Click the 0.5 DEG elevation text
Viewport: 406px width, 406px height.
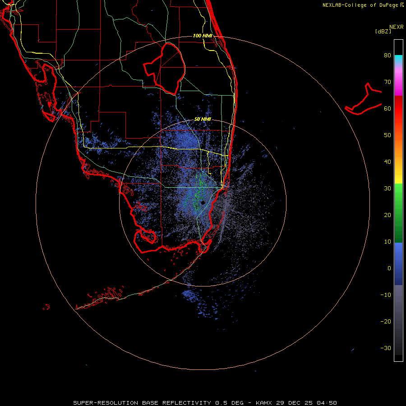tap(230, 403)
